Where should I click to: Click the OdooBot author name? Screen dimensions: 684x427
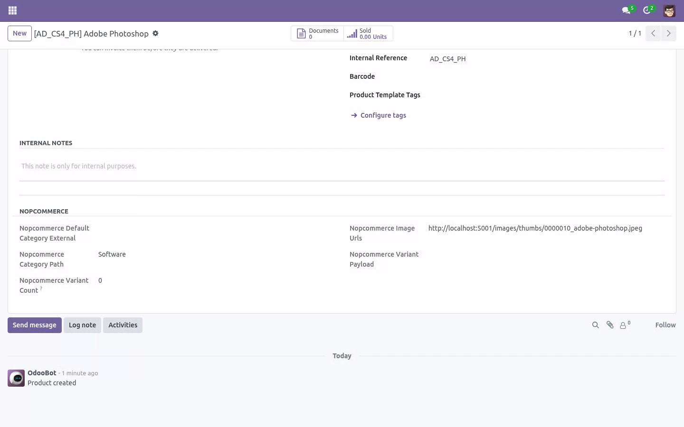[x=42, y=373]
